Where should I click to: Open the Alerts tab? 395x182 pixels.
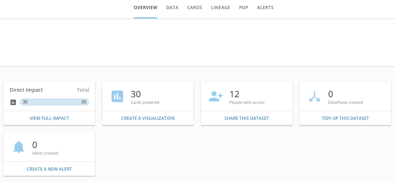tap(265, 8)
